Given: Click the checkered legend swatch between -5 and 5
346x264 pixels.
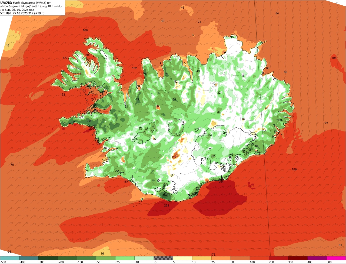Looking at the screenshot, I should [x=163, y=258].
